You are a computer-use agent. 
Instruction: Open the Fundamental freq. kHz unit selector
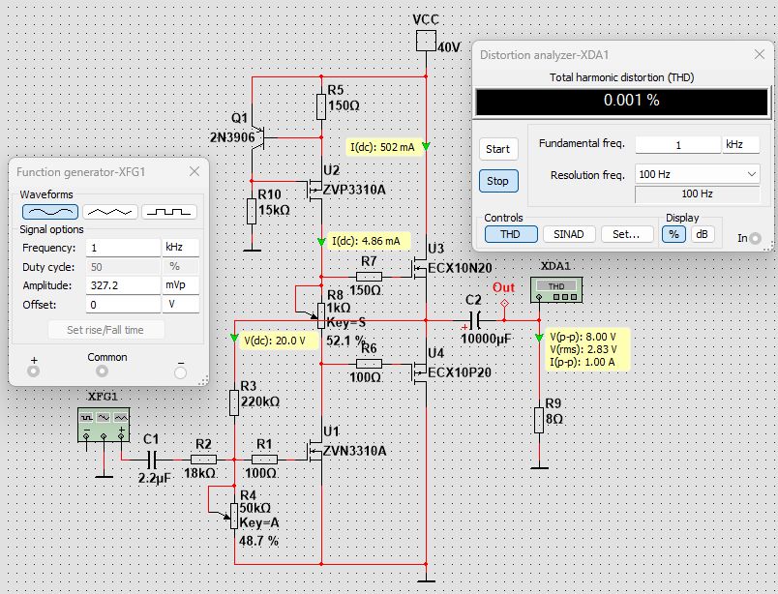coord(740,145)
